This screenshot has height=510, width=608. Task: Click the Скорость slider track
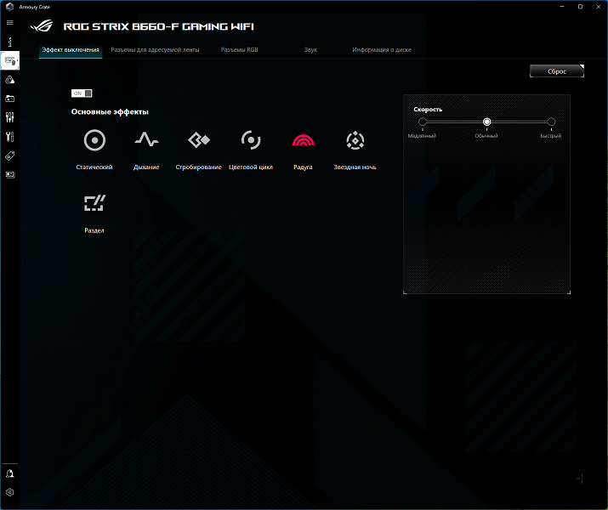[x=486, y=122]
